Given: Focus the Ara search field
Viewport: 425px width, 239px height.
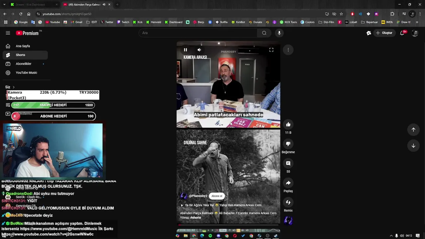Looking at the screenshot, I should click(x=198, y=33).
